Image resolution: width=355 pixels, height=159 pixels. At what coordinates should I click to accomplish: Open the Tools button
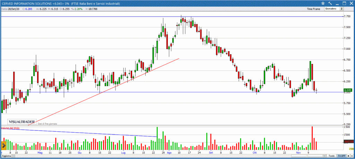(x=332, y=156)
